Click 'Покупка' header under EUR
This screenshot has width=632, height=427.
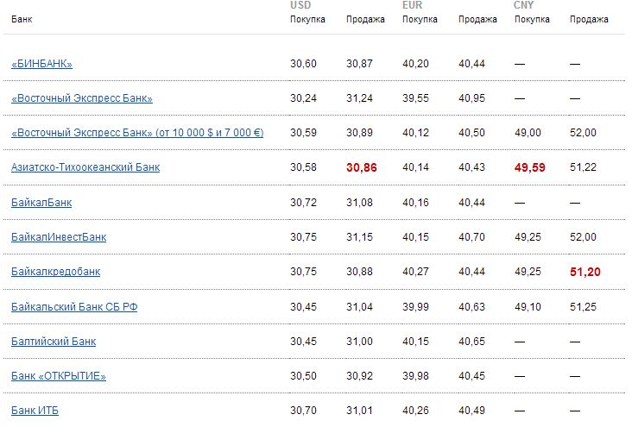(420, 19)
